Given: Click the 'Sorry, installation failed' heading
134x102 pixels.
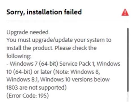Looking at the screenshot, I should coord(44,12).
